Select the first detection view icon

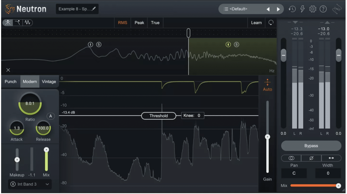click(x=8, y=22)
